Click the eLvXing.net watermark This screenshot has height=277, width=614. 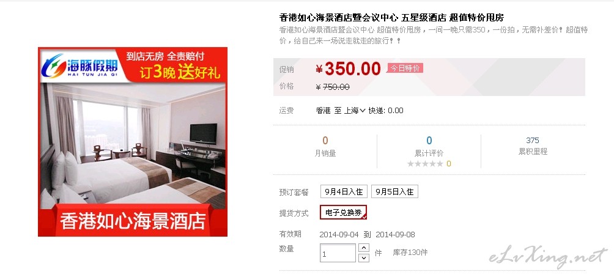point(548,258)
